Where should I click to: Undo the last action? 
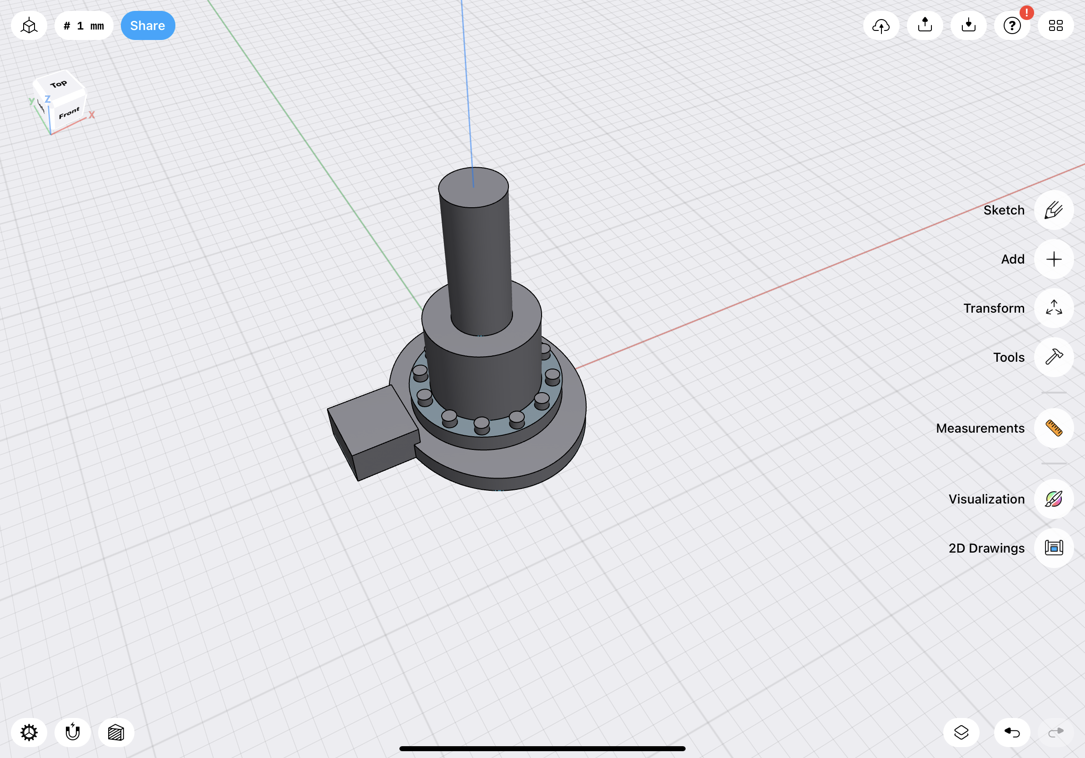1012,733
